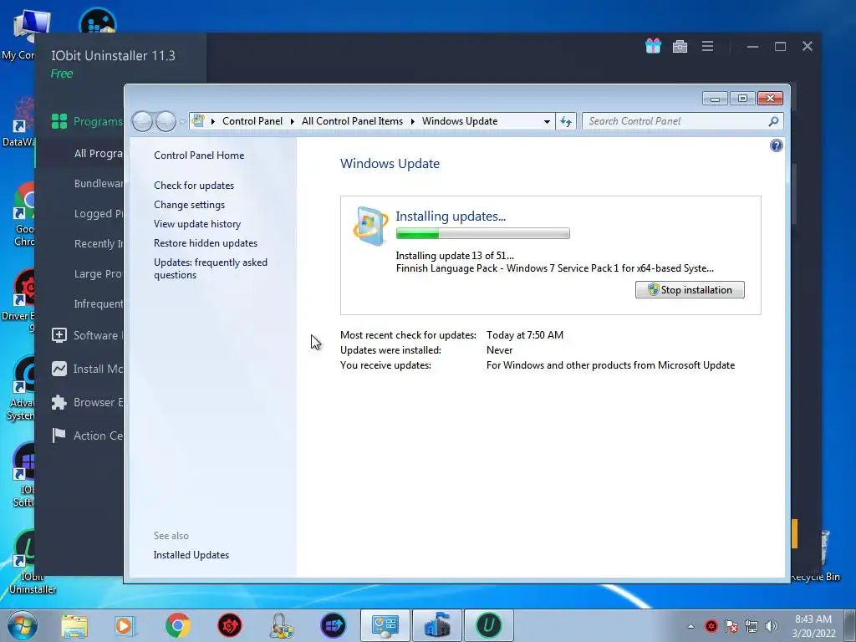Click 'Today at 7:50 AM' value

[x=525, y=335]
